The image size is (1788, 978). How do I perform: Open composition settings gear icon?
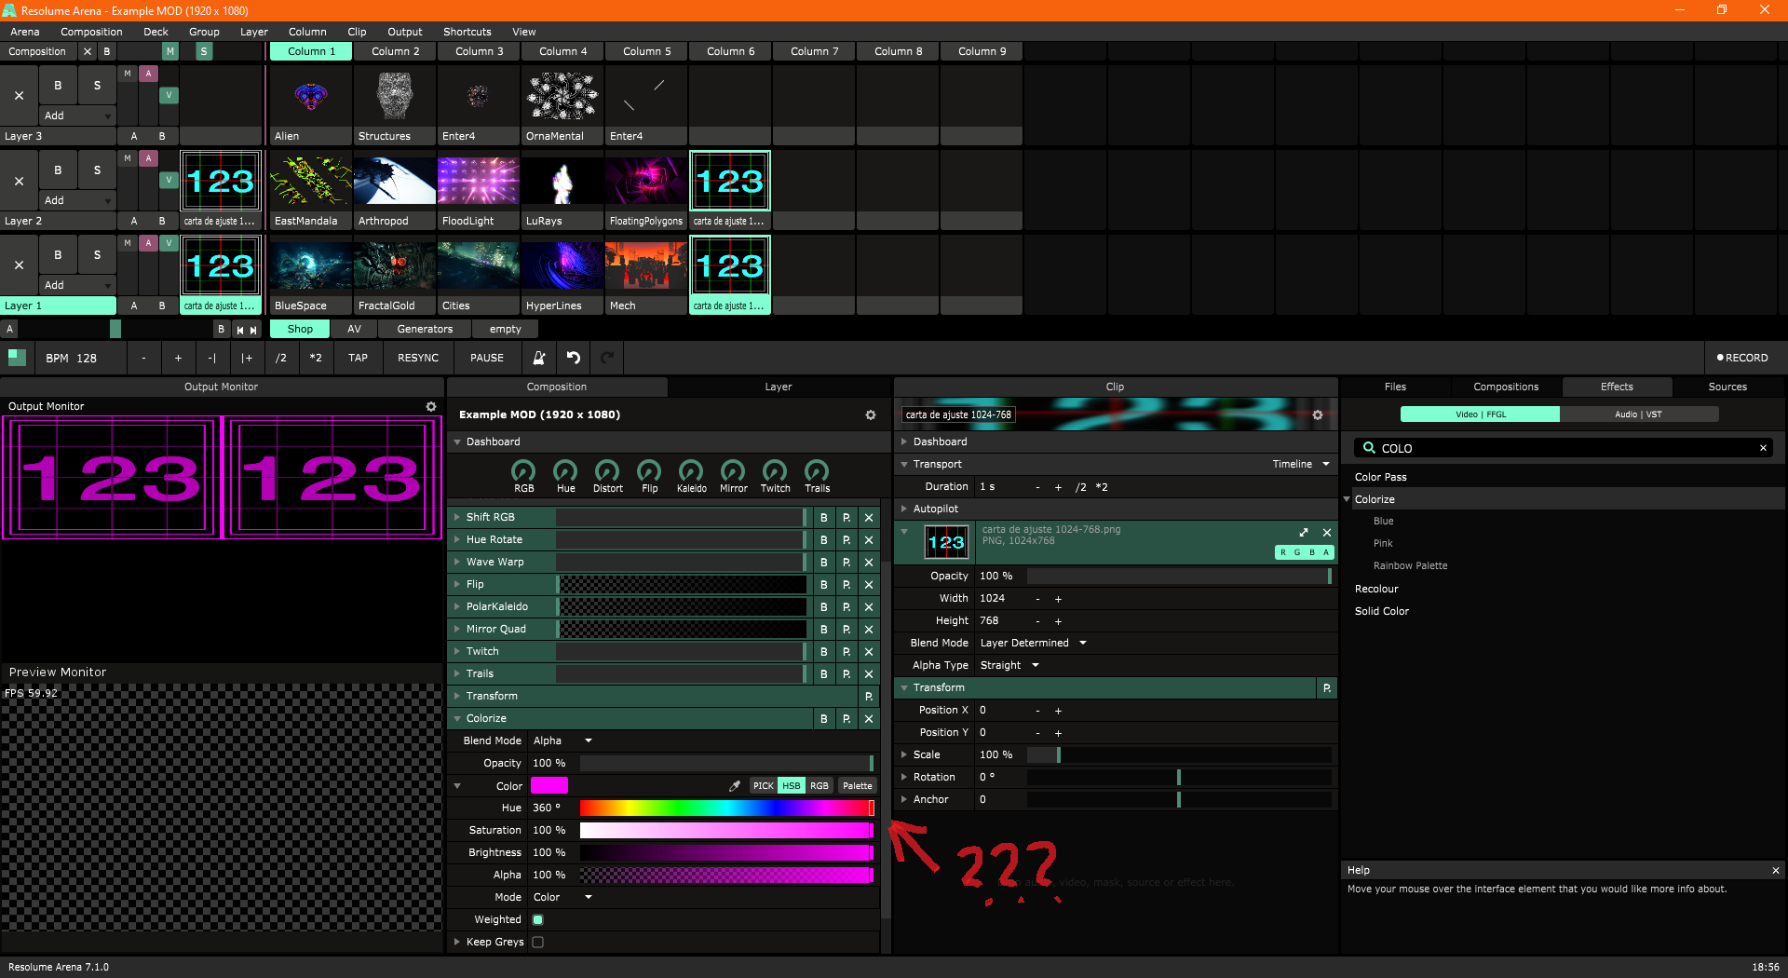tap(871, 415)
